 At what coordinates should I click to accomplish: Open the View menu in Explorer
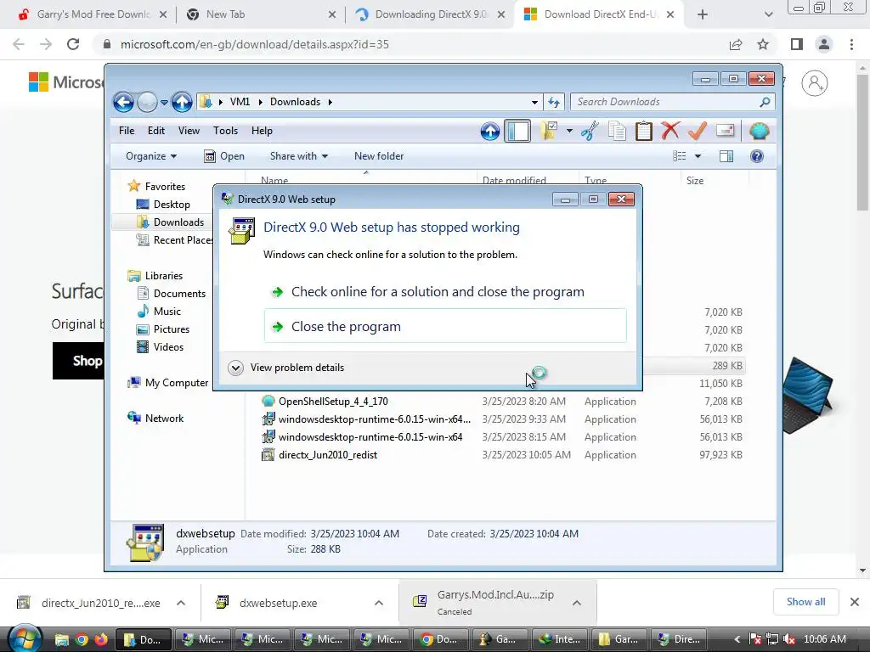click(189, 131)
